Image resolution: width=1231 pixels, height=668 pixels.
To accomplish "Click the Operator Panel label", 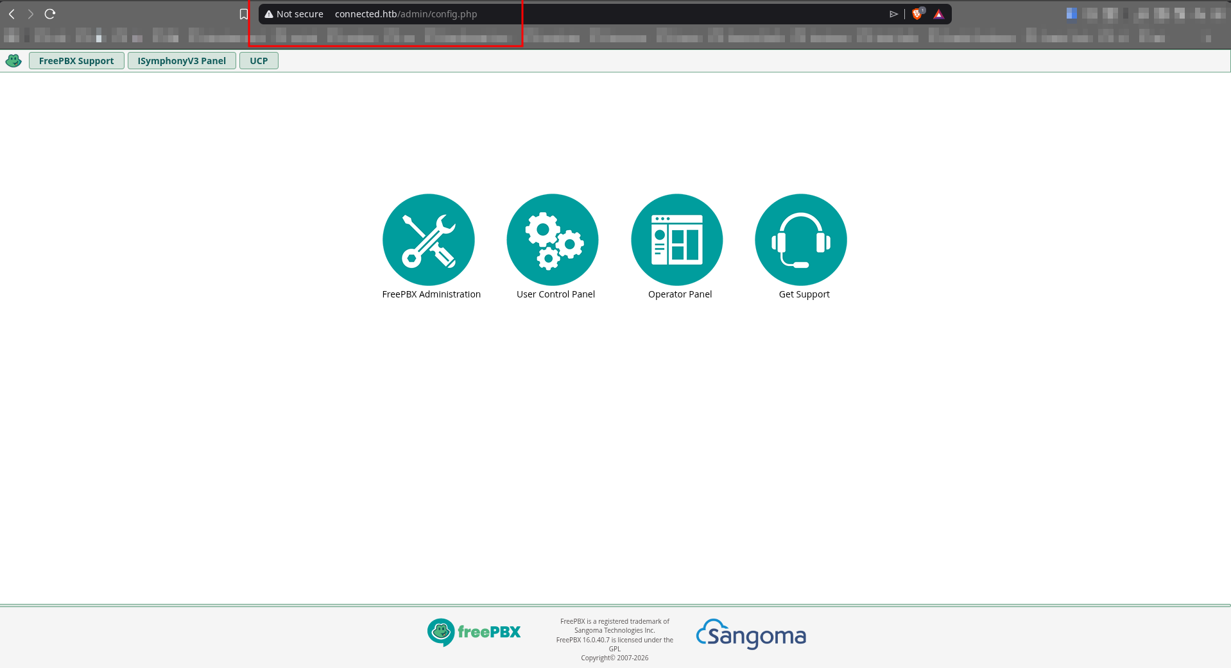I will [680, 294].
